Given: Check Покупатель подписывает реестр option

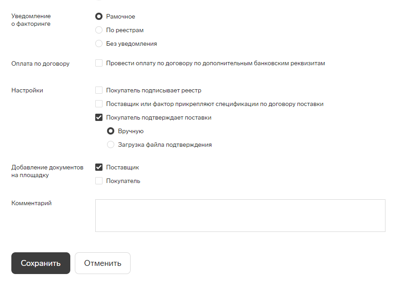Looking at the screenshot, I should (99, 90).
